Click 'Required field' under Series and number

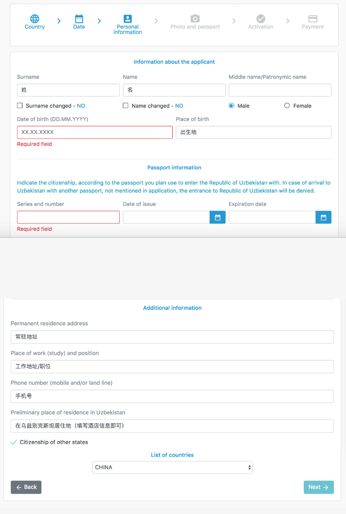pyautogui.click(x=34, y=229)
